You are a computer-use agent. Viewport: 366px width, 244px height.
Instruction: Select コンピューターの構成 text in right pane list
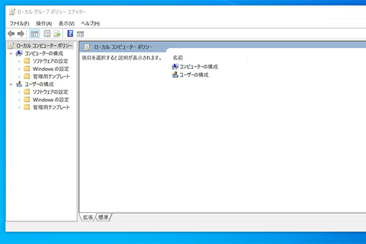click(199, 66)
